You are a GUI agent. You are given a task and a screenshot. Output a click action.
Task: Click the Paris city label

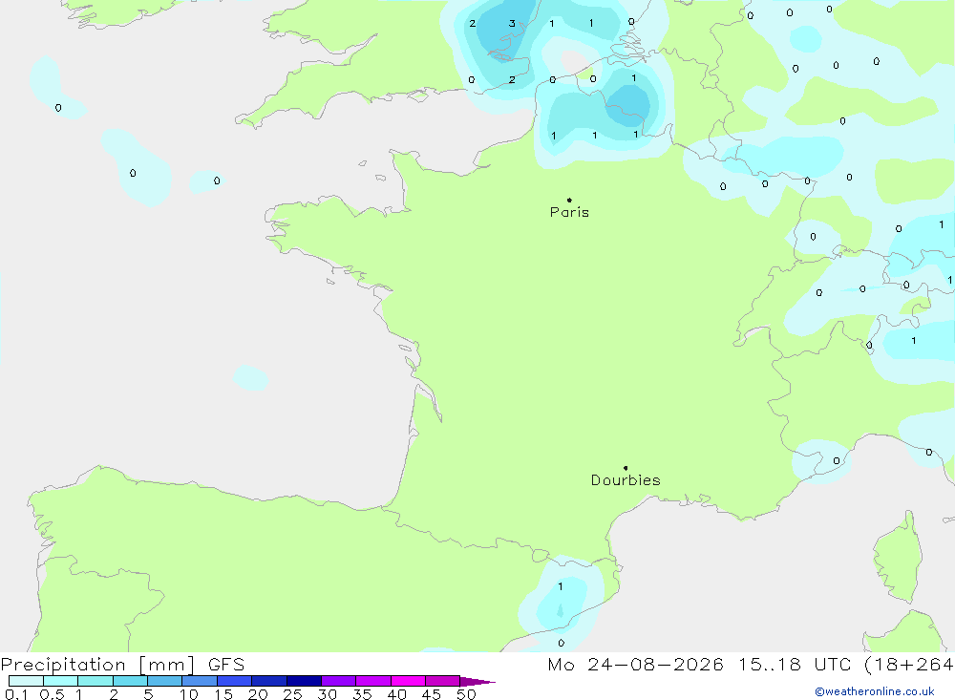point(569,212)
